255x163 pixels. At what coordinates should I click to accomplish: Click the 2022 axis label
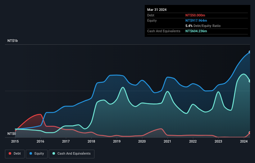click(x=193, y=141)
